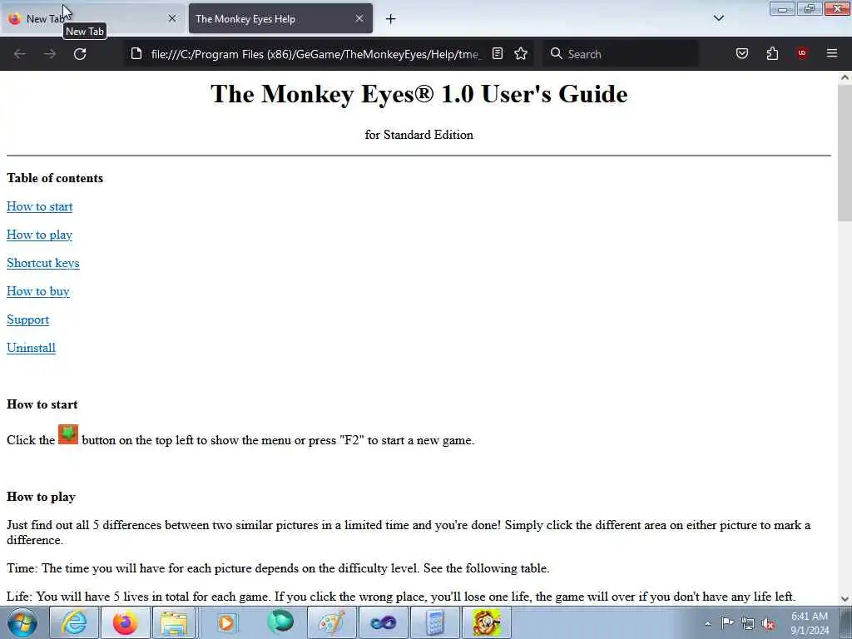
Task: Open the green round app taskbar icon
Action: click(280, 622)
